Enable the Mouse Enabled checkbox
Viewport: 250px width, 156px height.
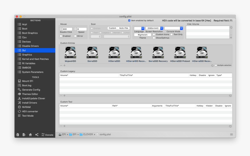(x=61, y=36)
